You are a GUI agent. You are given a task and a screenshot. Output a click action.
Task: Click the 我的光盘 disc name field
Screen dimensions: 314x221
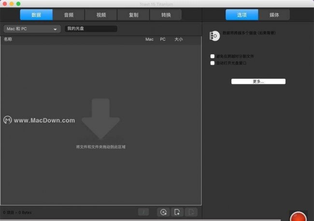coord(91,29)
